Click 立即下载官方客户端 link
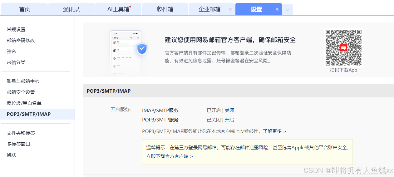 170,156
